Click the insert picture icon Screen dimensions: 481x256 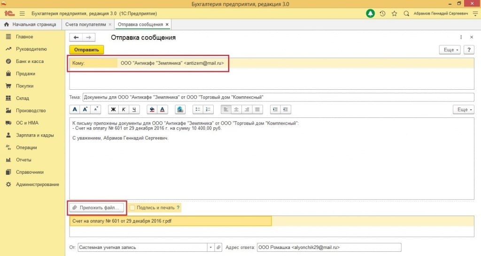[x=179, y=109]
